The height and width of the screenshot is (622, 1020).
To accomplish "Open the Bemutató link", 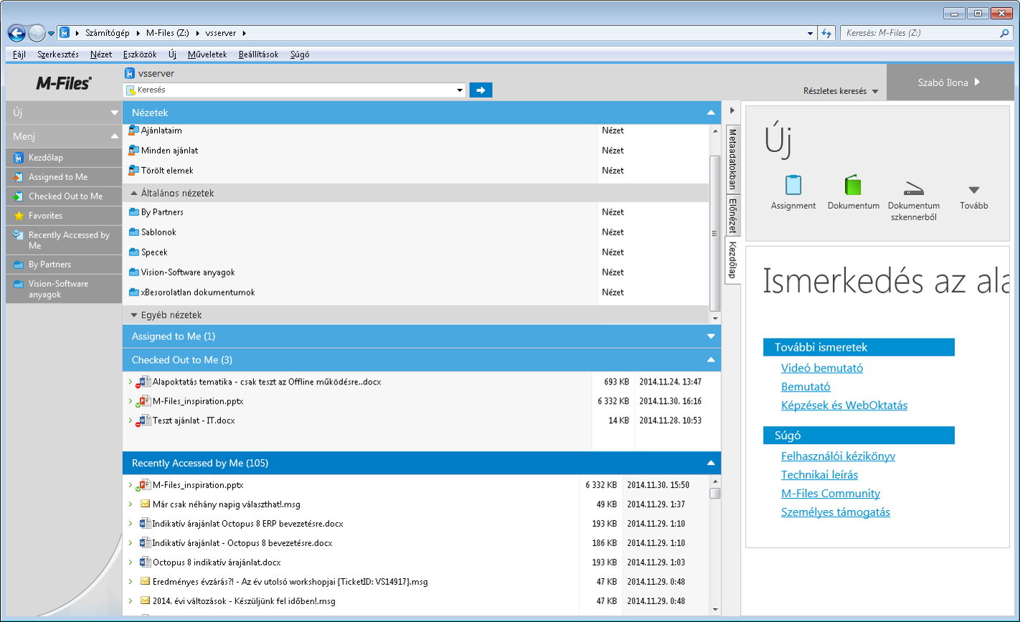I will point(806,387).
